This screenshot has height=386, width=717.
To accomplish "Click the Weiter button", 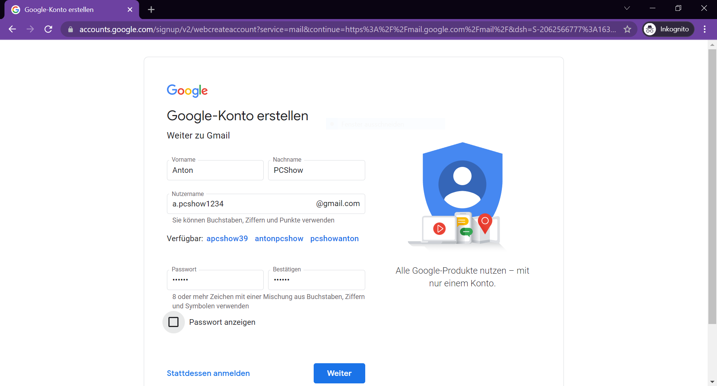I will click(x=339, y=373).
